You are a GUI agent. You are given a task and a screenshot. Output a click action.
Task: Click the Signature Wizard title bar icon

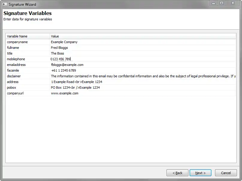[x=5, y=4]
